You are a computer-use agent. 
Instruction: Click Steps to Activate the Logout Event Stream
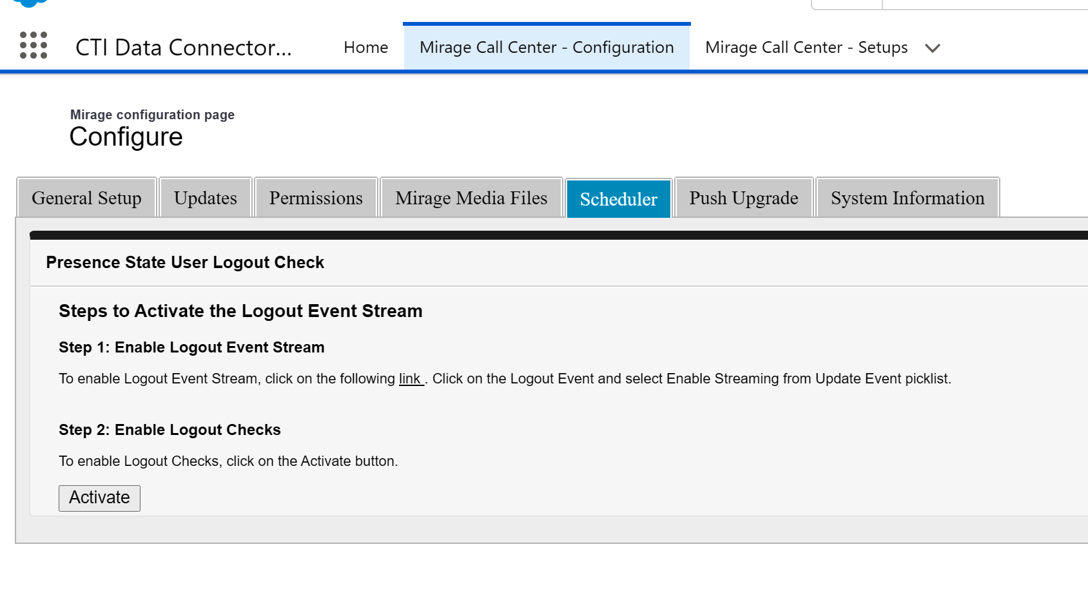pyautogui.click(x=240, y=311)
